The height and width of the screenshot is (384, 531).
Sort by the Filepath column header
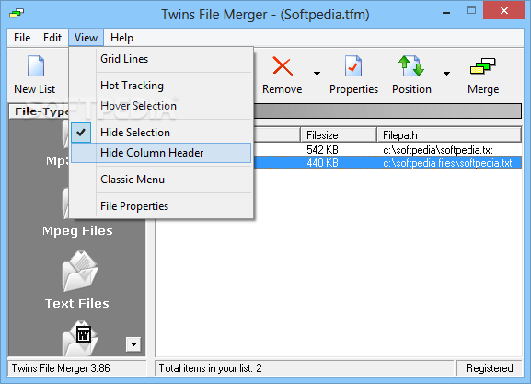click(x=449, y=134)
